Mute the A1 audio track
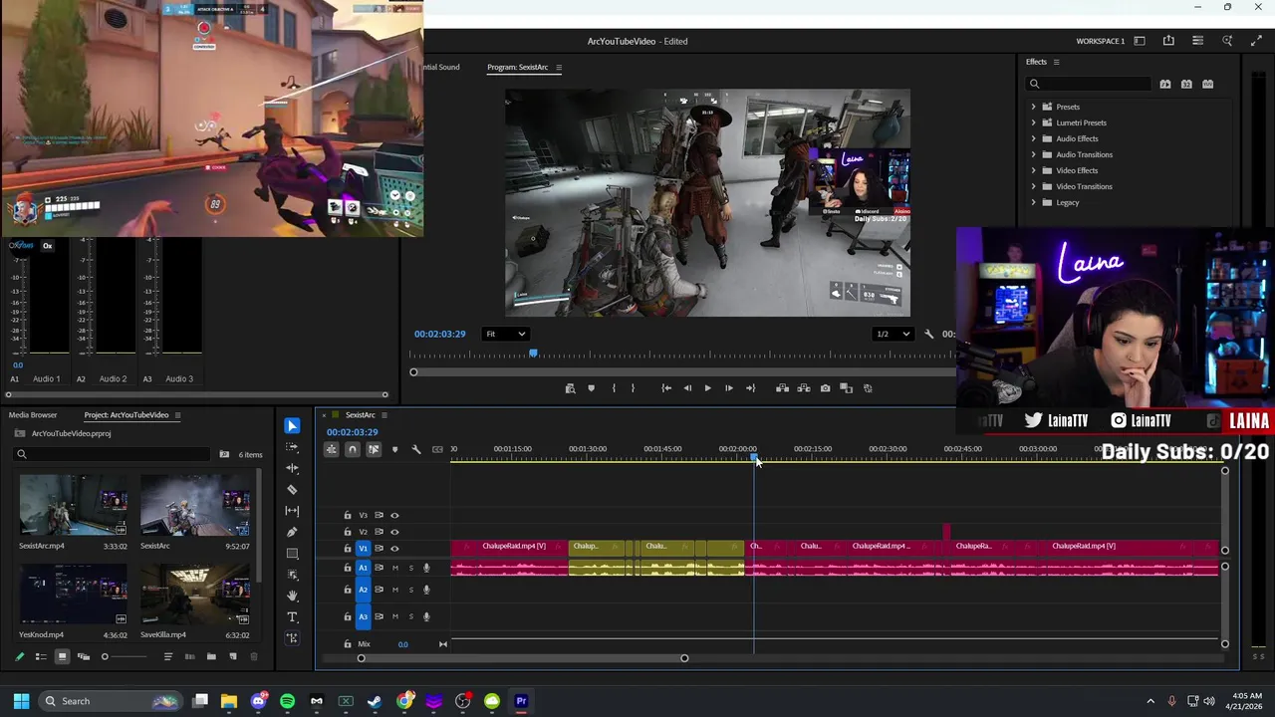1275x717 pixels. pos(395,568)
